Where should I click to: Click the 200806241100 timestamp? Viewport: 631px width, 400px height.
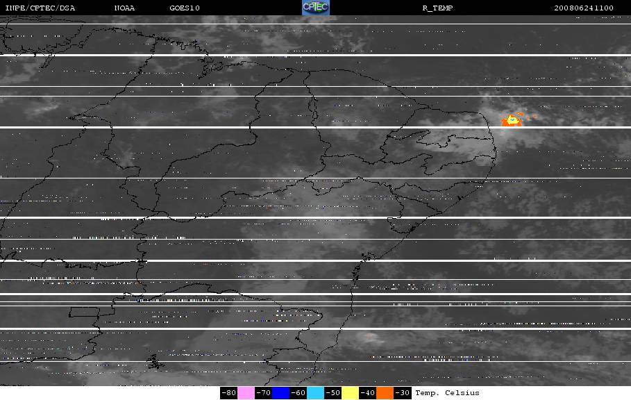[x=584, y=8]
